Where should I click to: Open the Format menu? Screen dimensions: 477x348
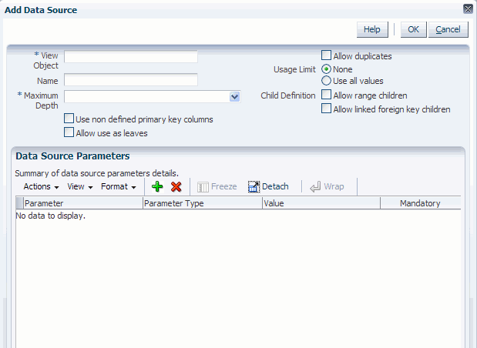(x=119, y=186)
